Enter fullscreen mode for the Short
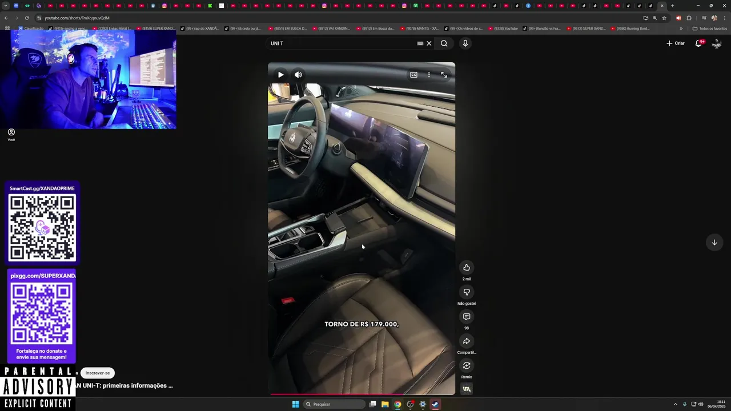This screenshot has width=731, height=411. [x=444, y=75]
